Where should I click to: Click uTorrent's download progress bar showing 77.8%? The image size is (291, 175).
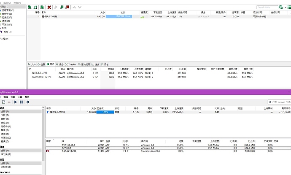[x=119, y=16]
